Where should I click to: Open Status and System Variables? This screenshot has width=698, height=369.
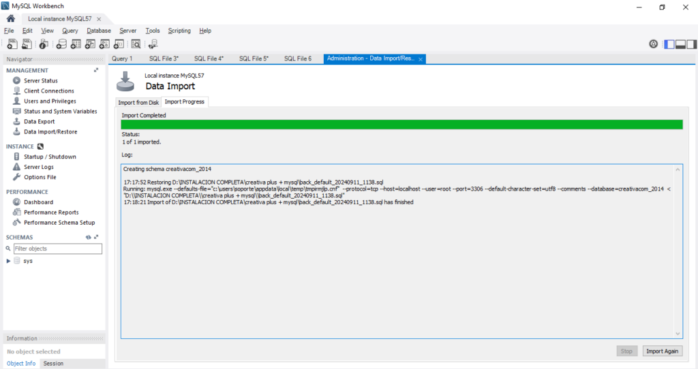60,111
